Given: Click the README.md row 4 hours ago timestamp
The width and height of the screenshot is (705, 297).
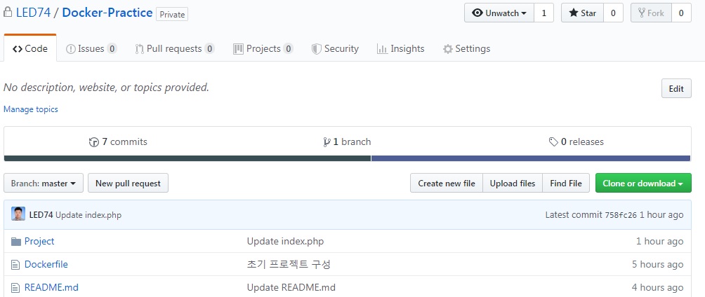Looking at the screenshot, I should point(658,287).
